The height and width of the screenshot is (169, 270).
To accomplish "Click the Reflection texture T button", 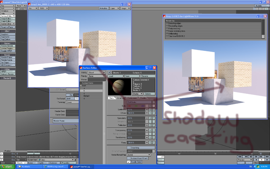I will (153, 125).
